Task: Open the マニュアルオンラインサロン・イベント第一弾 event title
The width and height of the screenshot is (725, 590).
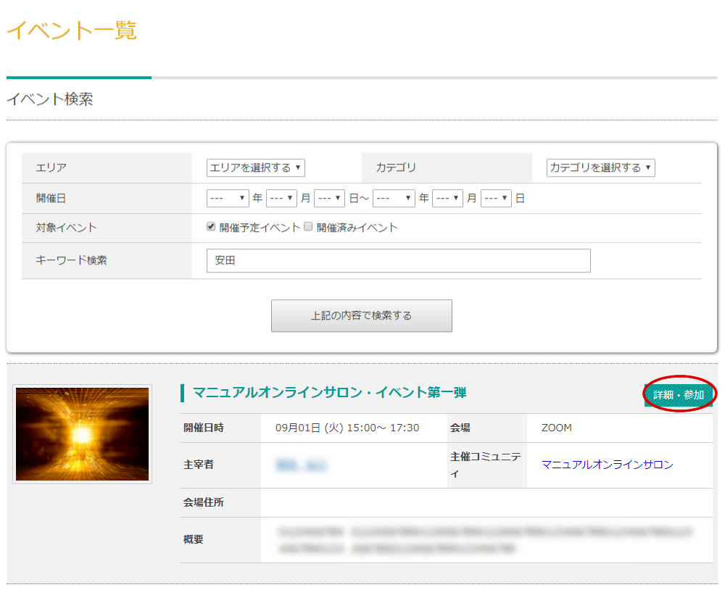Action: [329, 393]
